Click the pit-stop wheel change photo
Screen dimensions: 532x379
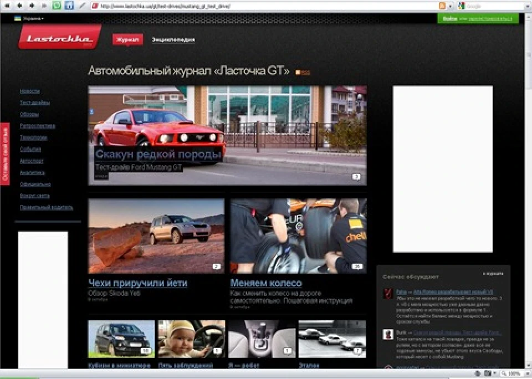pyautogui.click(x=299, y=236)
